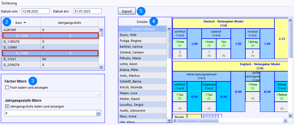Click the Export button
Viewport: 294px width, 125px height.
[x=127, y=11]
